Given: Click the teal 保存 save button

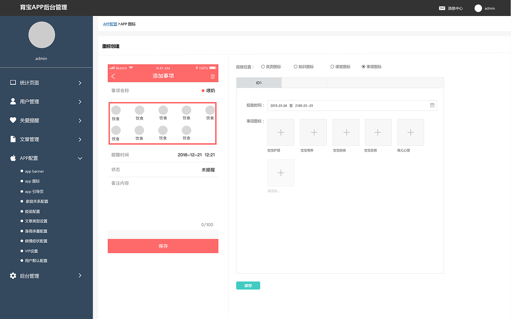Looking at the screenshot, I should tap(248, 285).
